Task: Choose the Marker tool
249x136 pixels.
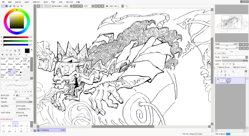Action: coord(4,66)
